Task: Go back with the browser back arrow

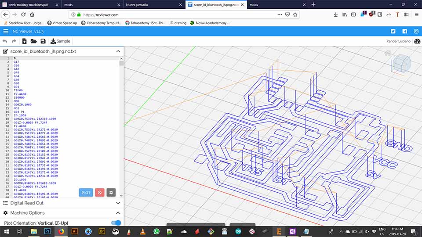Action: tap(6, 14)
